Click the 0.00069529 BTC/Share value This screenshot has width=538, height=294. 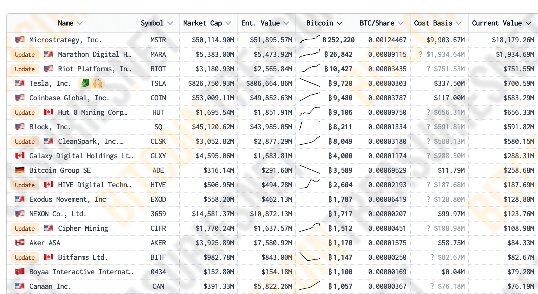pos(387,170)
